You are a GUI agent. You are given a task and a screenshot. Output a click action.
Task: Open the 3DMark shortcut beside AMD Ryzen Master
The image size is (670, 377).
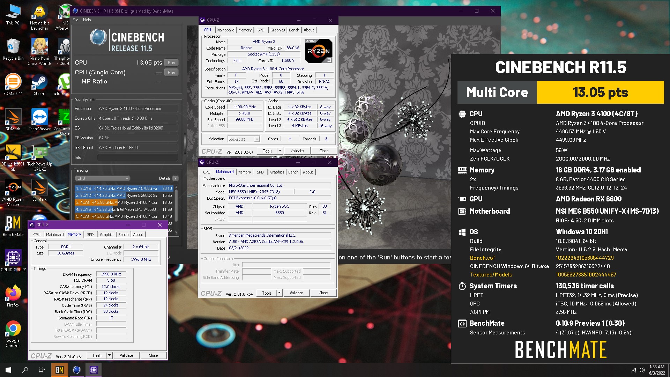(39, 190)
